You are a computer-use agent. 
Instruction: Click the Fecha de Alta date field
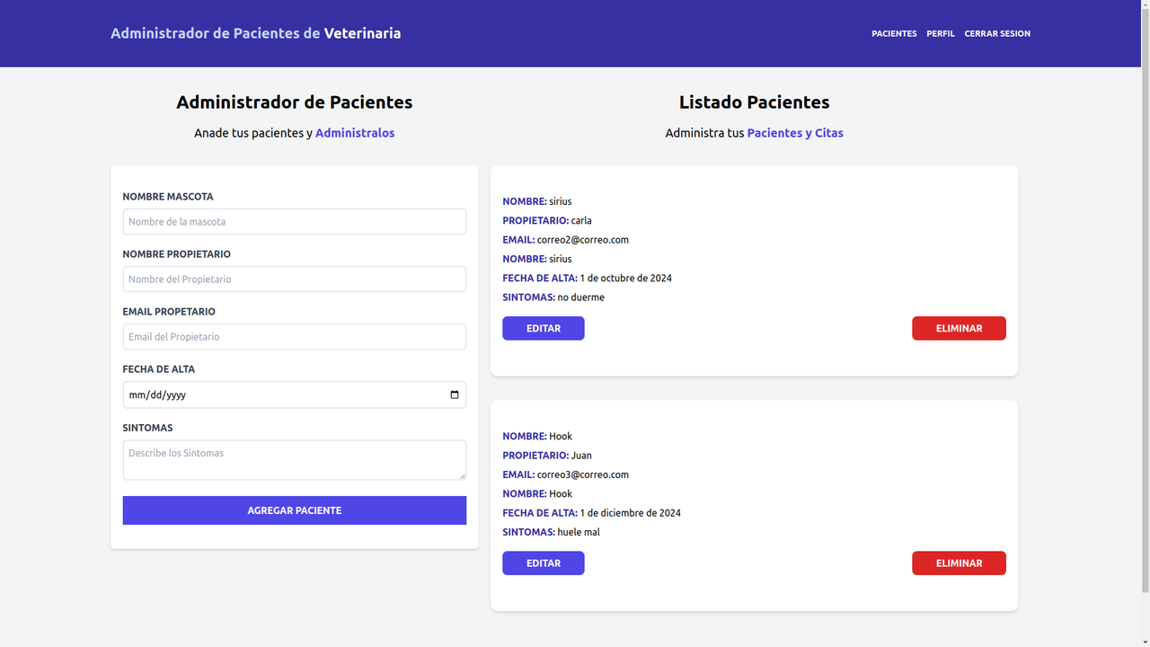click(295, 394)
